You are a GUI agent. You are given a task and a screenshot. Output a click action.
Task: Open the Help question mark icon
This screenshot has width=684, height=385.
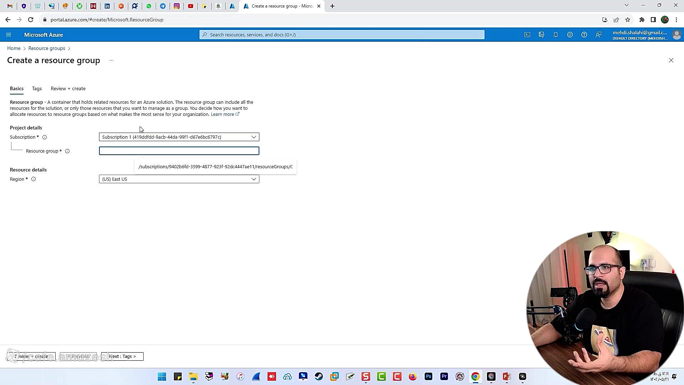point(584,35)
